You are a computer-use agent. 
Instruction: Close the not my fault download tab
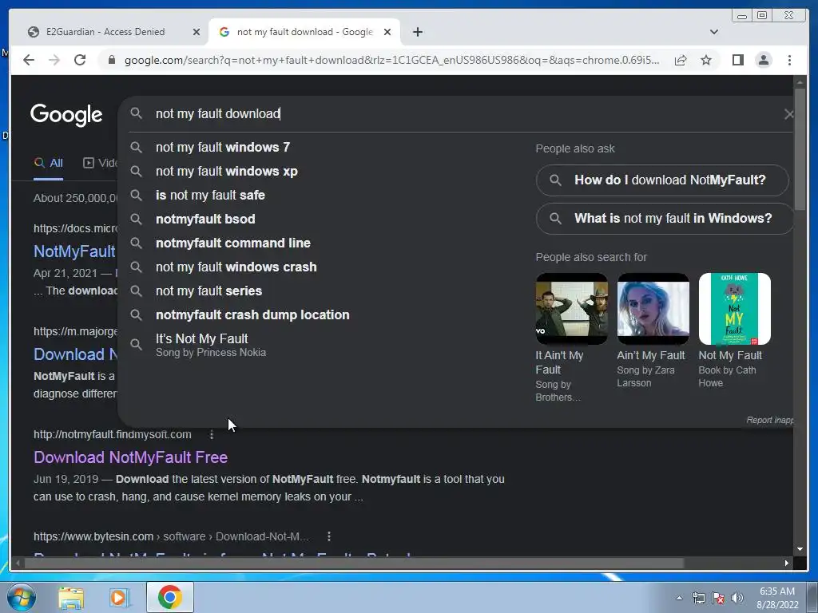[x=387, y=32]
